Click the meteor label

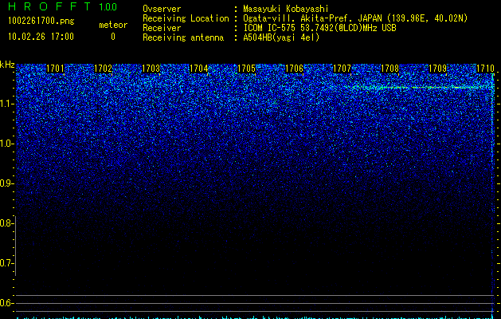coord(113,25)
